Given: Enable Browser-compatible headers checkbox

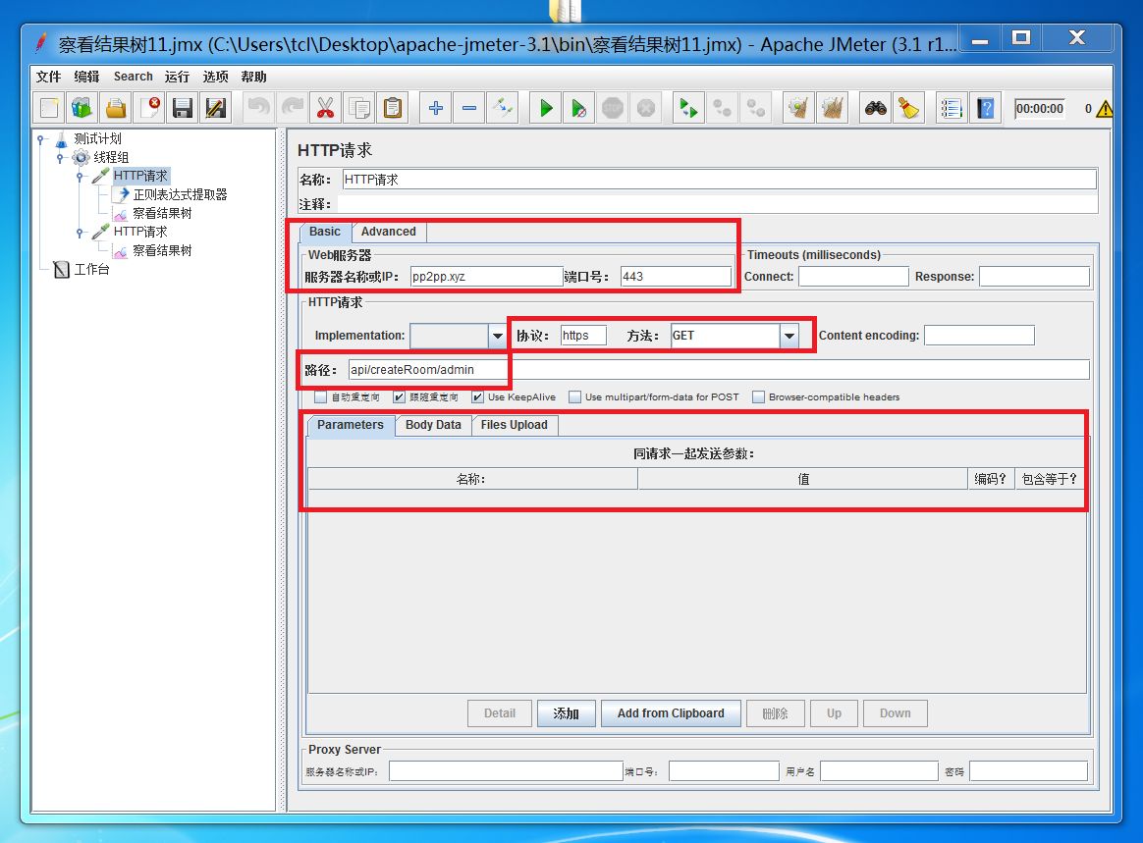Looking at the screenshot, I should coord(759,397).
